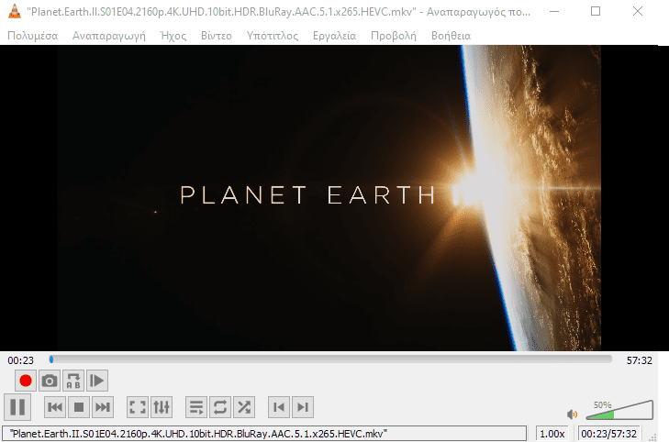Click the 1.00x playback speed indicator
Viewport: 669px width, 442px height.
click(552, 434)
